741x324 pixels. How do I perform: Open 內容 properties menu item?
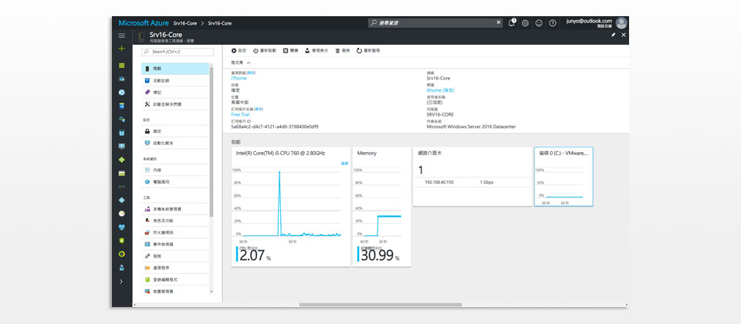(x=175, y=170)
